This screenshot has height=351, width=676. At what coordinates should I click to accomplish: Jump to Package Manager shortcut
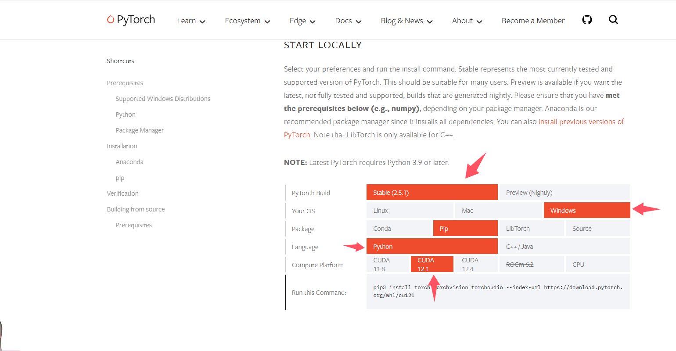click(x=140, y=130)
